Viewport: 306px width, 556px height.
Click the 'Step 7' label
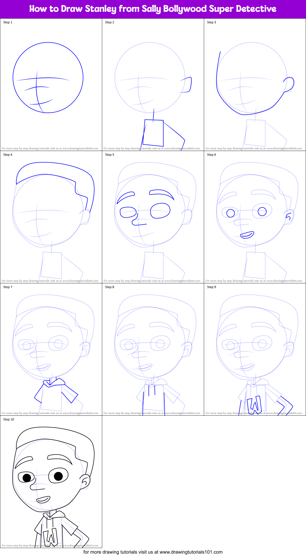[8, 287]
